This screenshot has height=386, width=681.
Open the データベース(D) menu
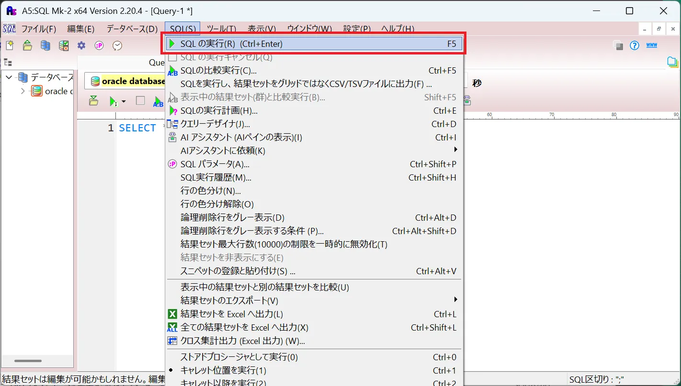coord(132,29)
